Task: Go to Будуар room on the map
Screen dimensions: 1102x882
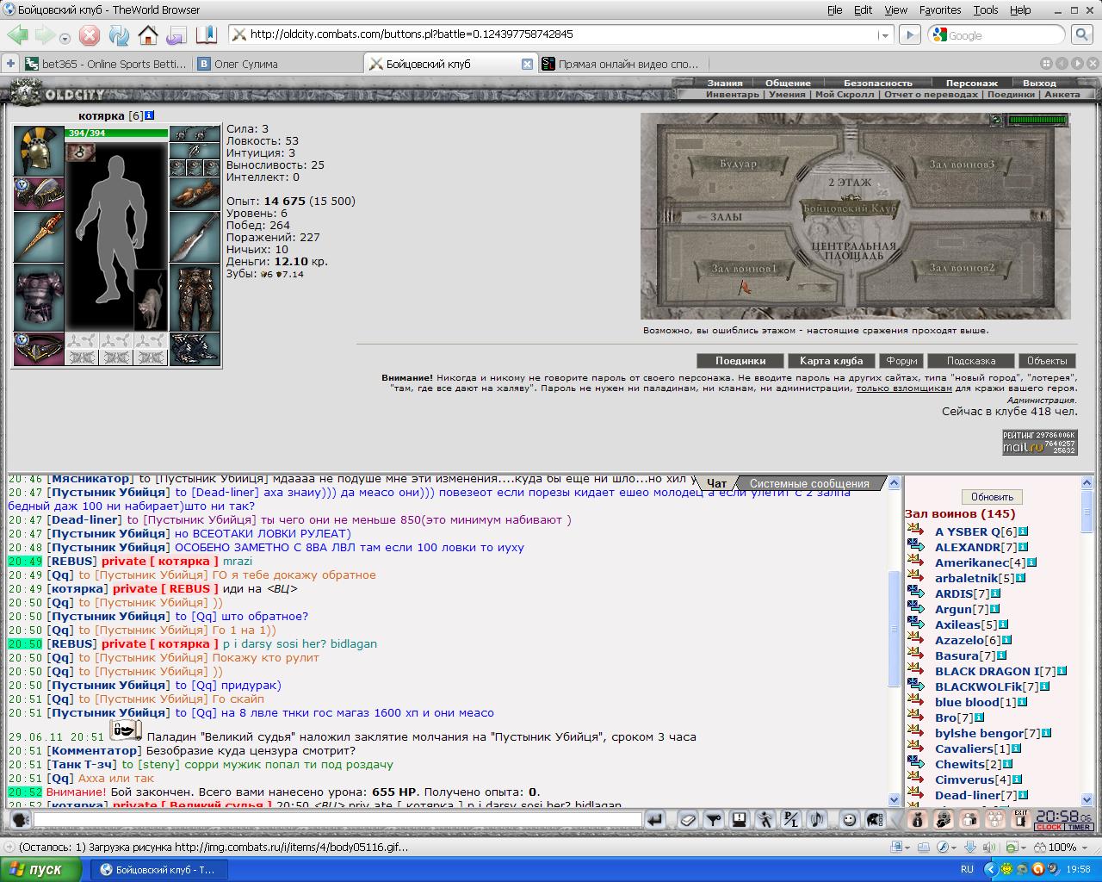Action: pyautogui.click(x=738, y=164)
